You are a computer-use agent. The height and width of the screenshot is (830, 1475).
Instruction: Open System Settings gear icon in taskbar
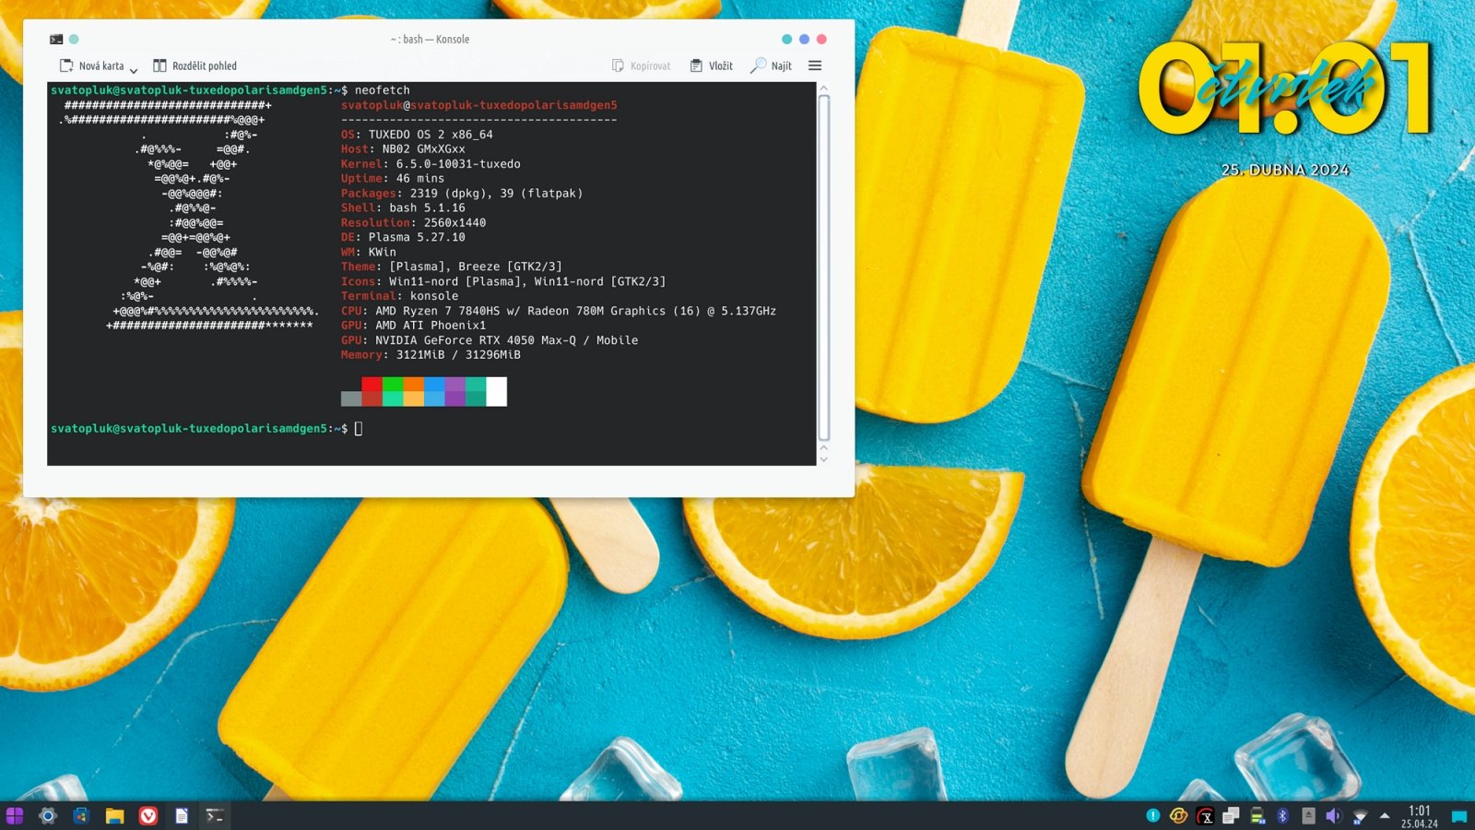coord(48,815)
